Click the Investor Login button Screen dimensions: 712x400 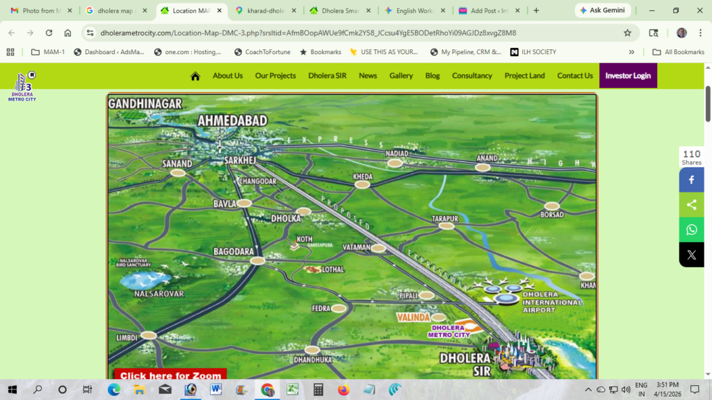pos(628,76)
